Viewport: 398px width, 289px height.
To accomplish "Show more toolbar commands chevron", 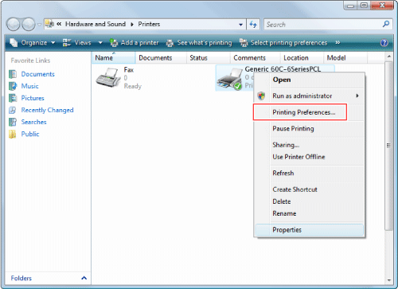I will click(x=338, y=43).
